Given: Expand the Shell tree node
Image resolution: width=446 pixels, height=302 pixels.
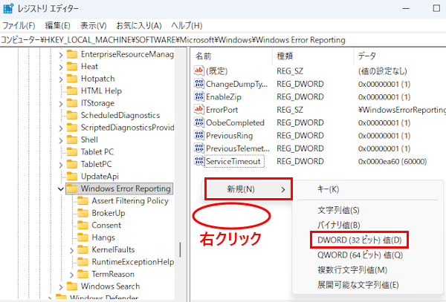Looking at the screenshot, I should coord(61,140).
